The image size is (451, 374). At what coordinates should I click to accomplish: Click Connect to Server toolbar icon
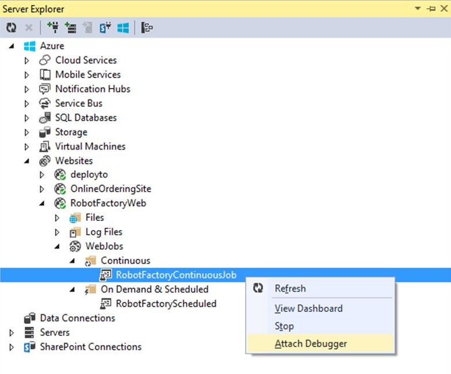click(70, 28)
